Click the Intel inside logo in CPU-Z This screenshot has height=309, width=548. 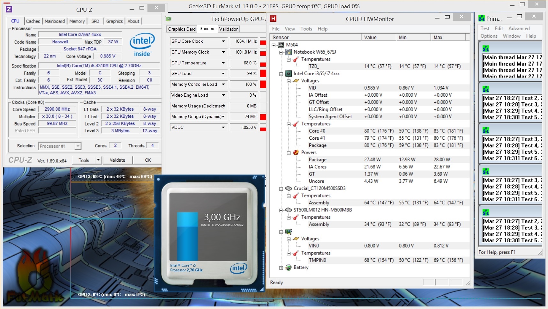(142, 45)
